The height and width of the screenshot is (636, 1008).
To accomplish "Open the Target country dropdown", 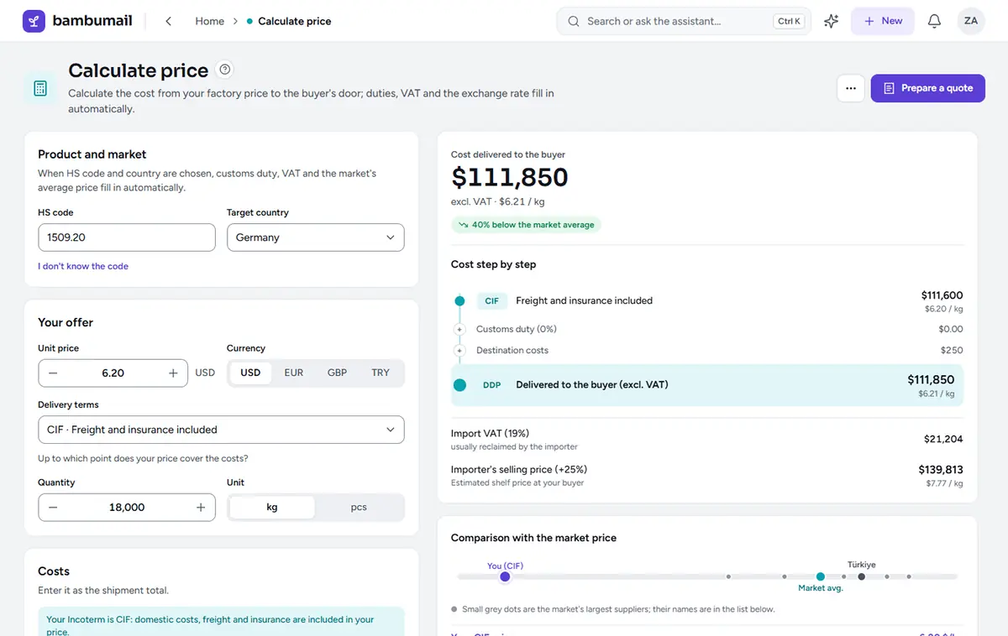I will point(316,237).
